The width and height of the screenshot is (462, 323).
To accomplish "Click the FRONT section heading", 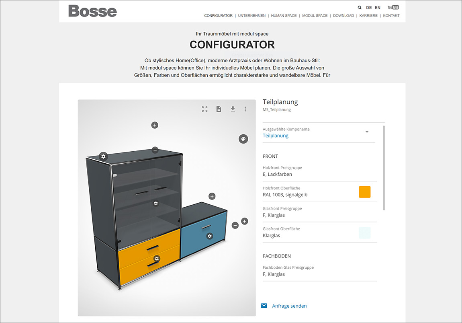I will (x=270, y=156).
